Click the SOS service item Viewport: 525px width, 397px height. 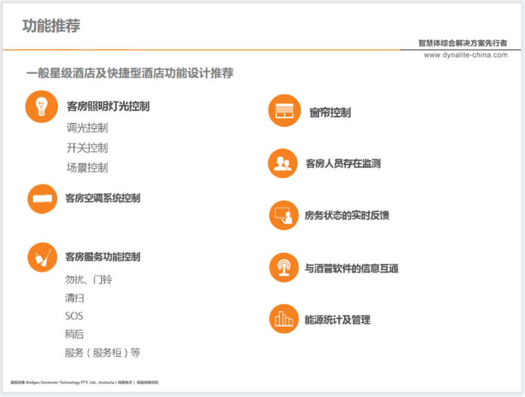[74, 316]
